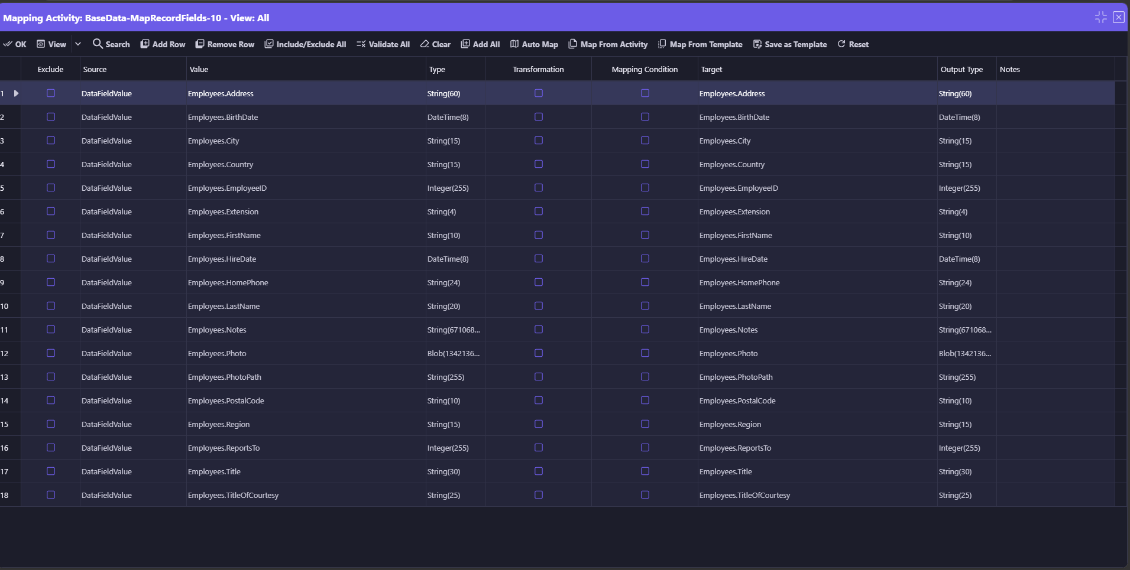This screenshot has height=570, width=1130.
Task: Select Employees.TitleOfCourtesy target cell
Action: tap(817, 495)
